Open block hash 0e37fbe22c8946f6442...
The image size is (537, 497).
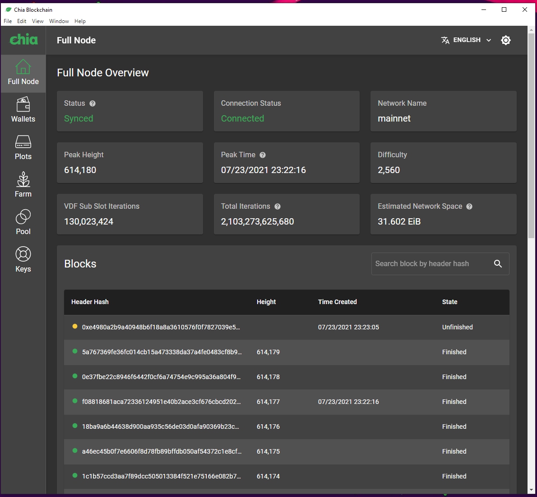click(161, 377)
